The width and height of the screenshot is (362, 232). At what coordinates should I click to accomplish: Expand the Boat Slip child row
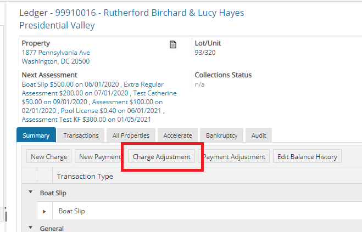[x=45, y=211]
